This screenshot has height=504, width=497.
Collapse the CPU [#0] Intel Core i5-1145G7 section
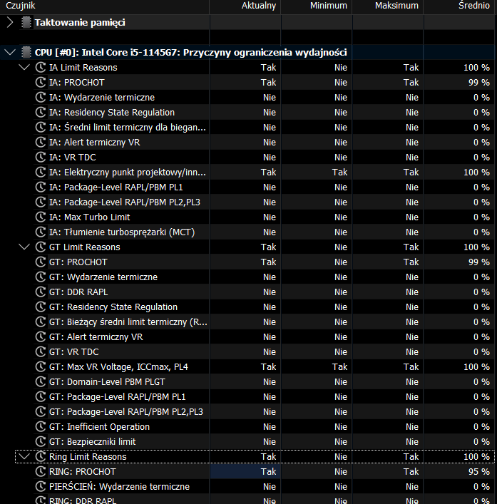[10, 52]
